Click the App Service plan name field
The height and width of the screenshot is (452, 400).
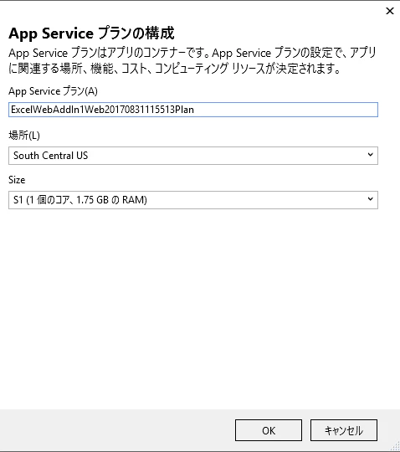pyautogui.click(x=193, y=110)
